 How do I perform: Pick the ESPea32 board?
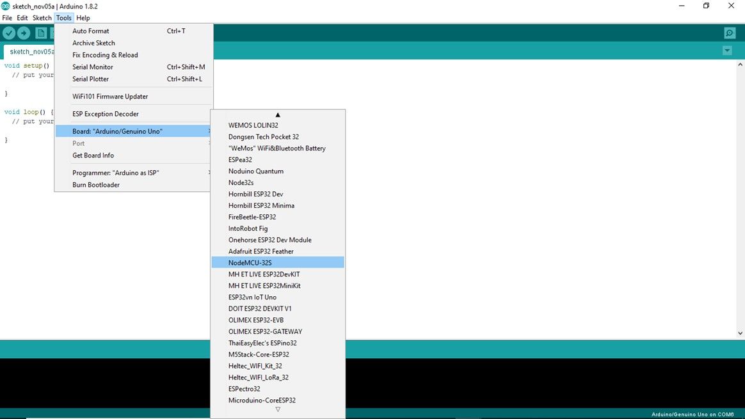278,160
